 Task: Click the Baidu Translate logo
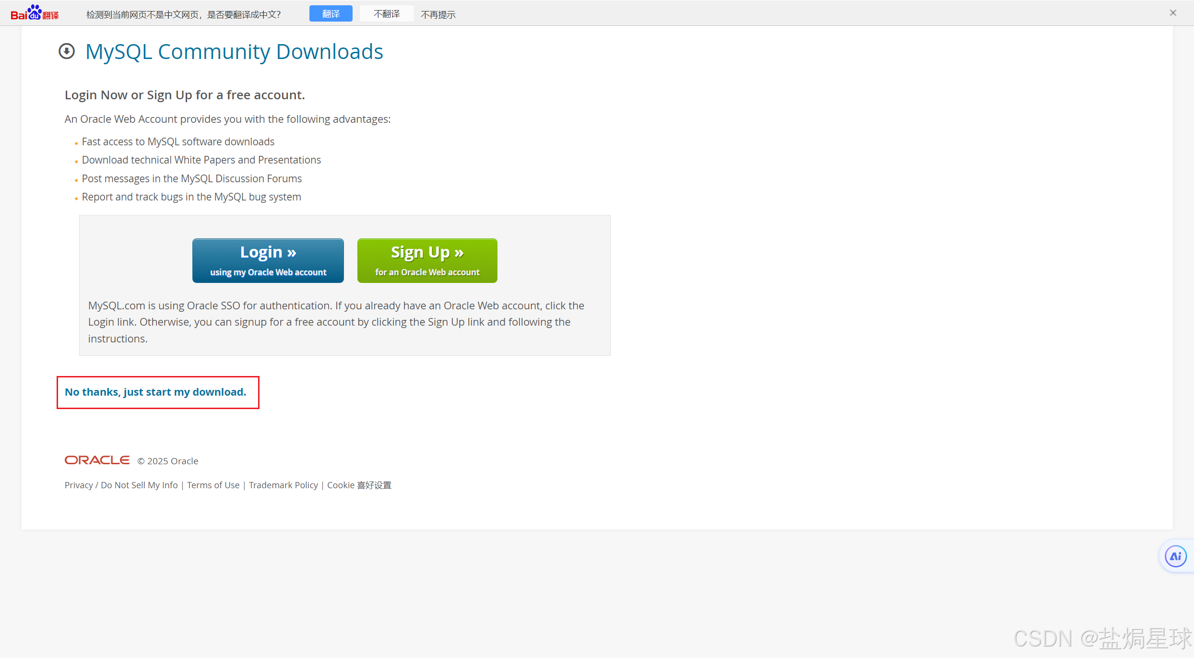[x=35, y=13]
